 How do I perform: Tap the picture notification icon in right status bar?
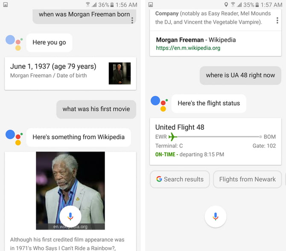[151, 5]
